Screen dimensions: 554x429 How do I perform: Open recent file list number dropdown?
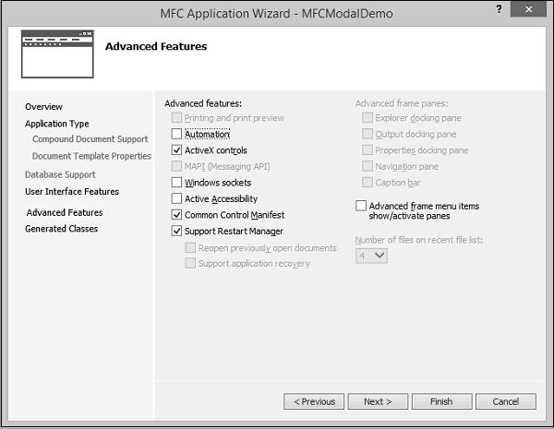tap(371, 256)
